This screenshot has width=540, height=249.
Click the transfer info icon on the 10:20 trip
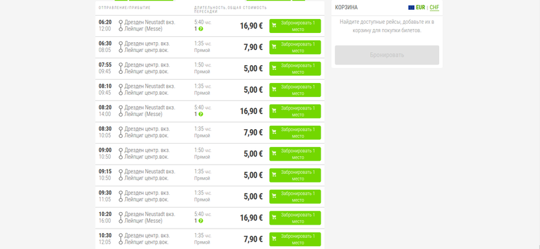pos(201,221)
